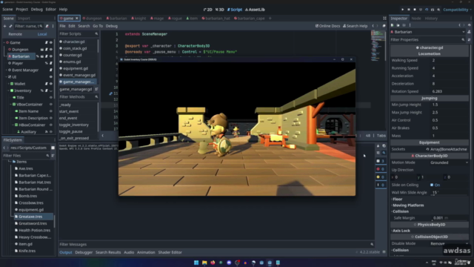Screen dimensions: 474x267
Task: Clear output with broom icon
Action: (378, 146)
